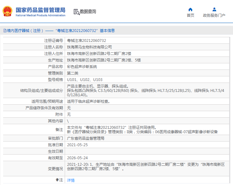Image resolution: width=233 pixels, height=185 pixels.
Task: Click the 生效日期 label
Action: (55, 151)
